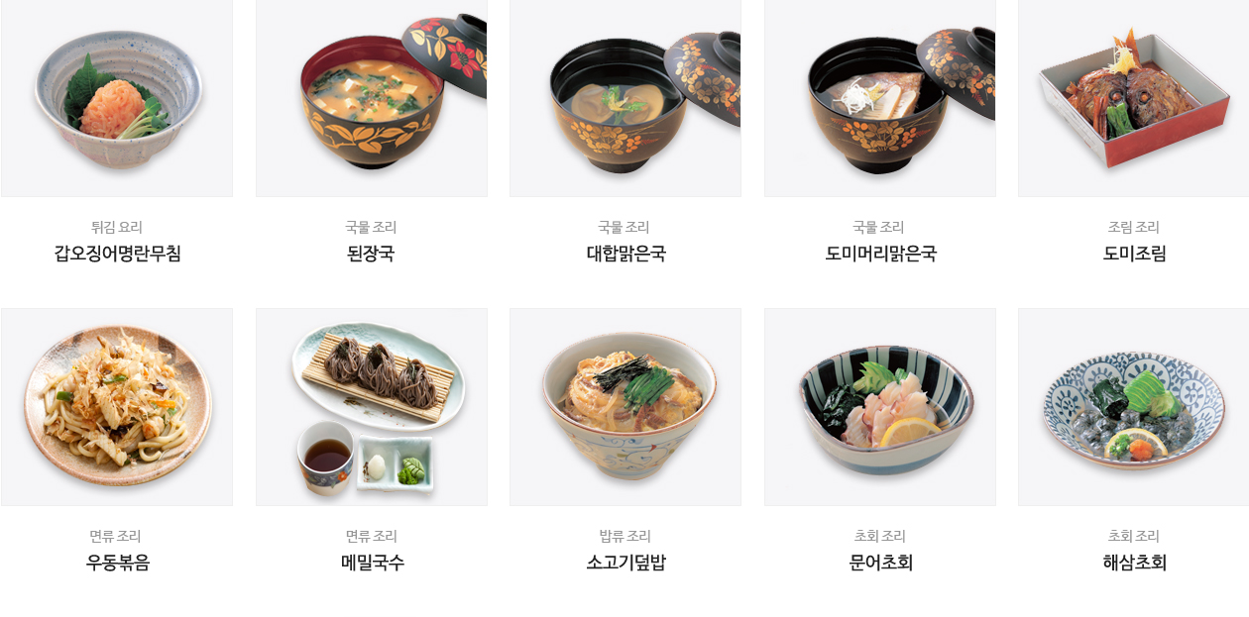This screenshot has width=1249, height=617.
Task: Open the 도미조림 title link
Action: pos(1134,254)
